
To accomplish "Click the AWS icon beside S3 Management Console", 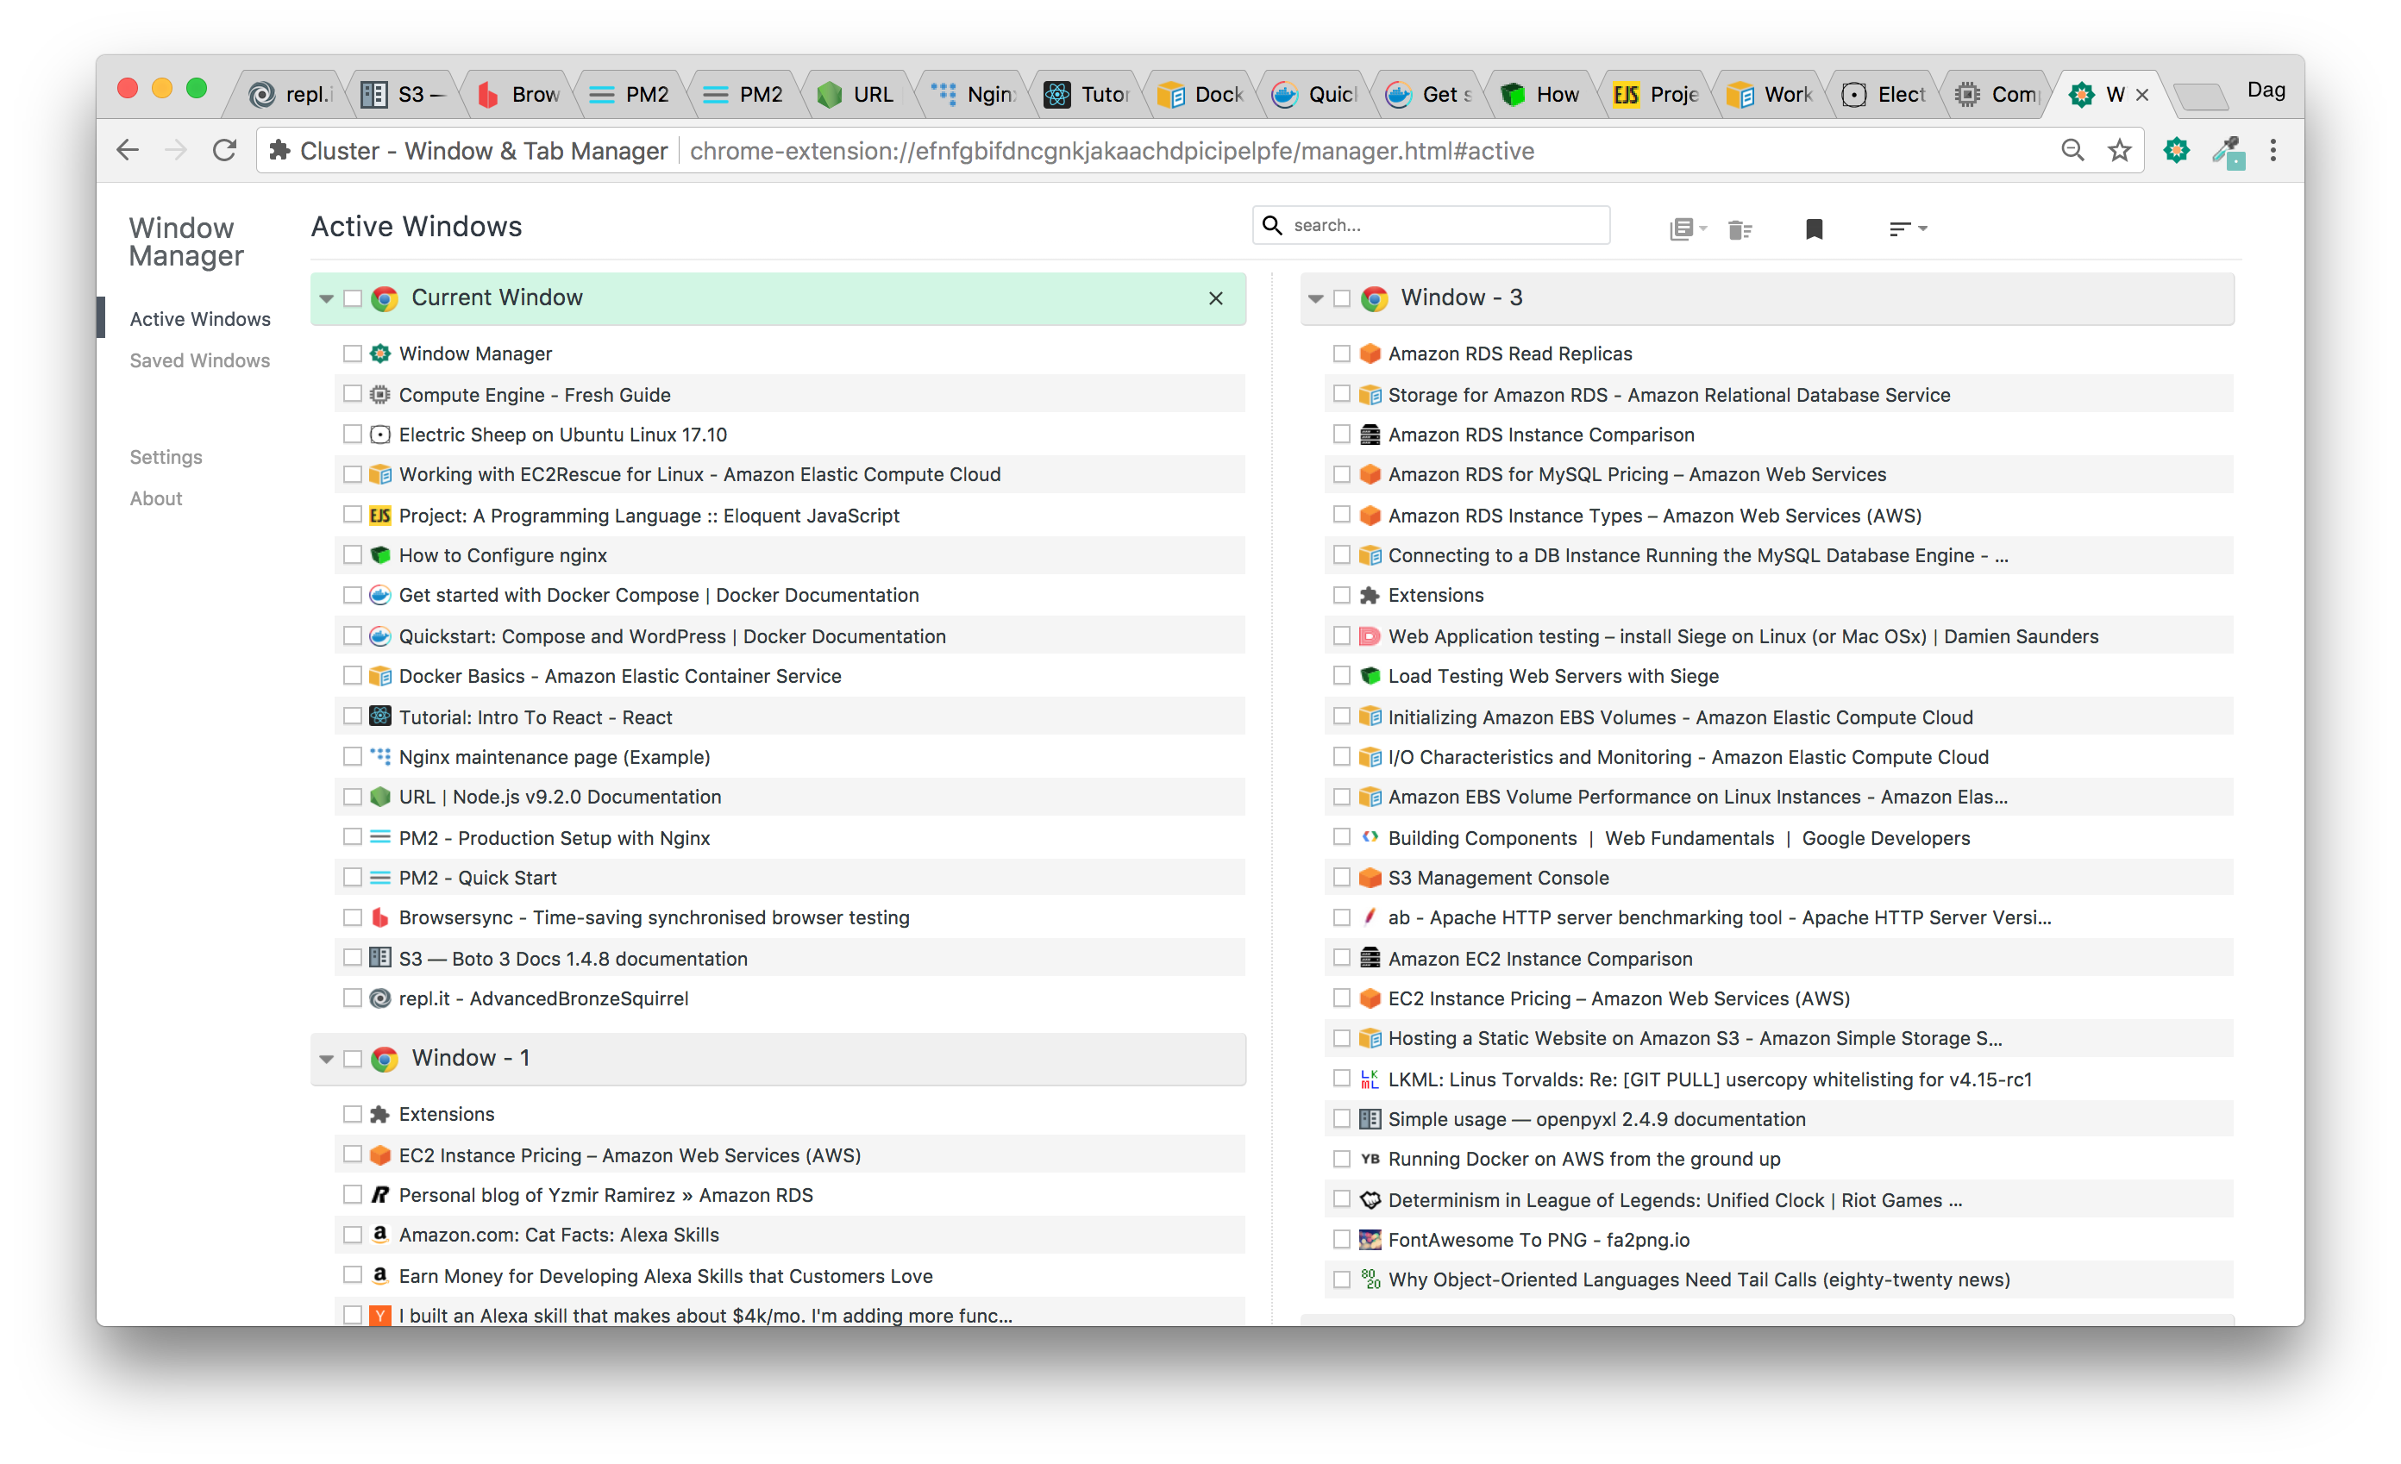I will [1370, 878].
